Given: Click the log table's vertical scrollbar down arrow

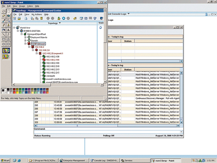Looking at the screenshot, I should point(181,122).
